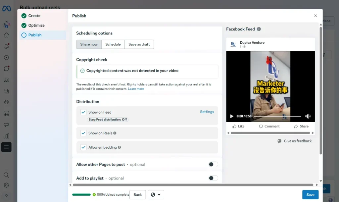Open the Home icon in the sidebar

coord(6,35)
